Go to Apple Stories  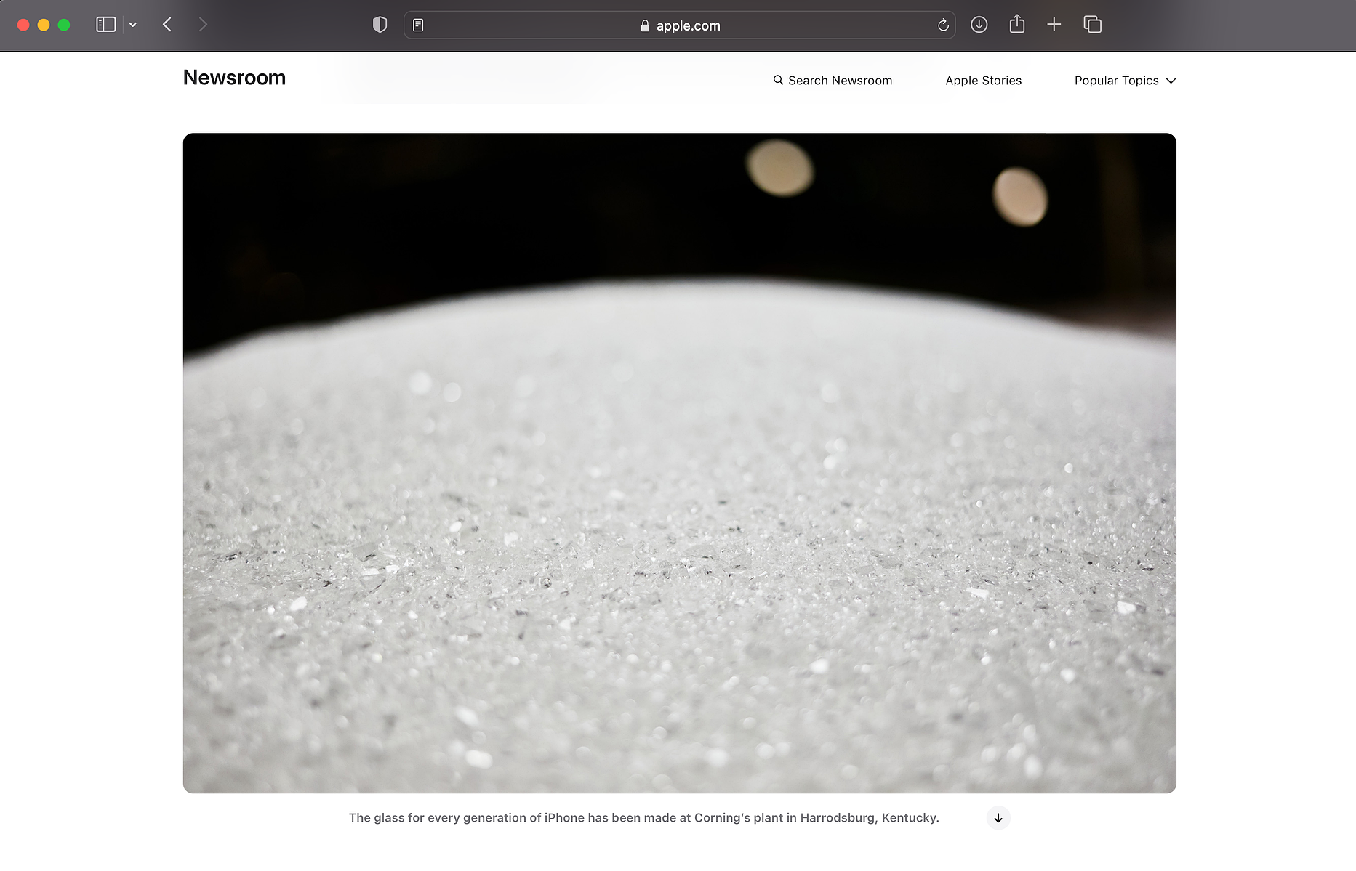point(983,81)
